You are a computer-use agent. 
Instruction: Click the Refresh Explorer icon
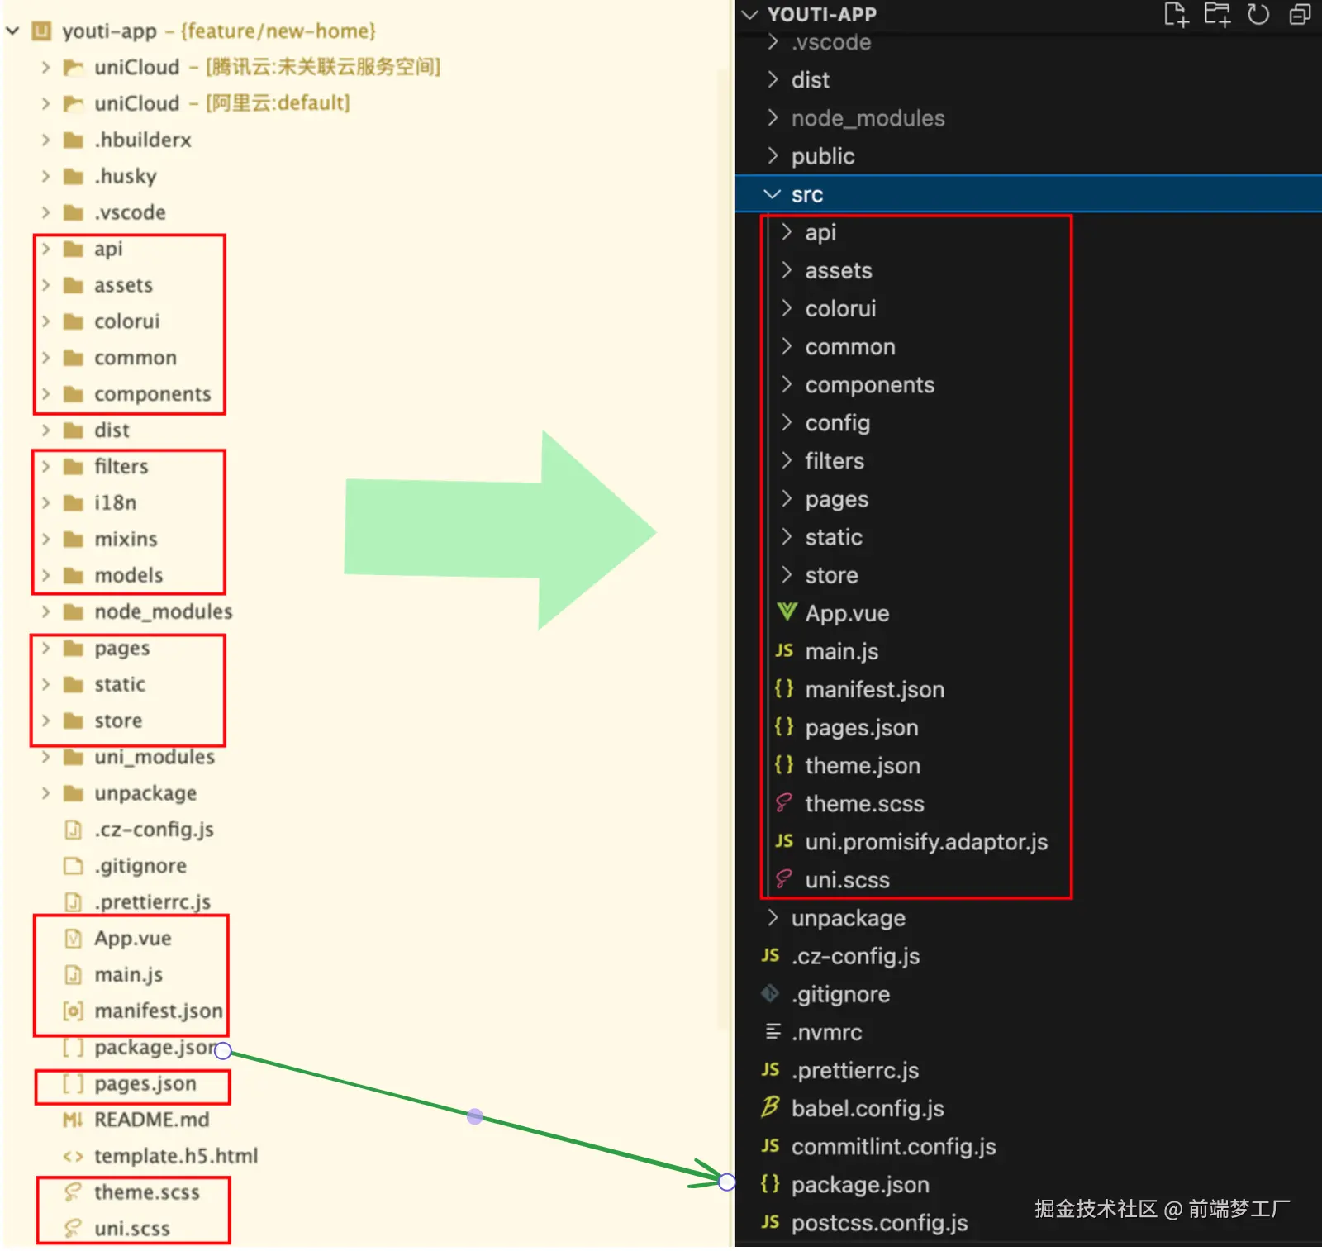click(x=1258, y=15)
